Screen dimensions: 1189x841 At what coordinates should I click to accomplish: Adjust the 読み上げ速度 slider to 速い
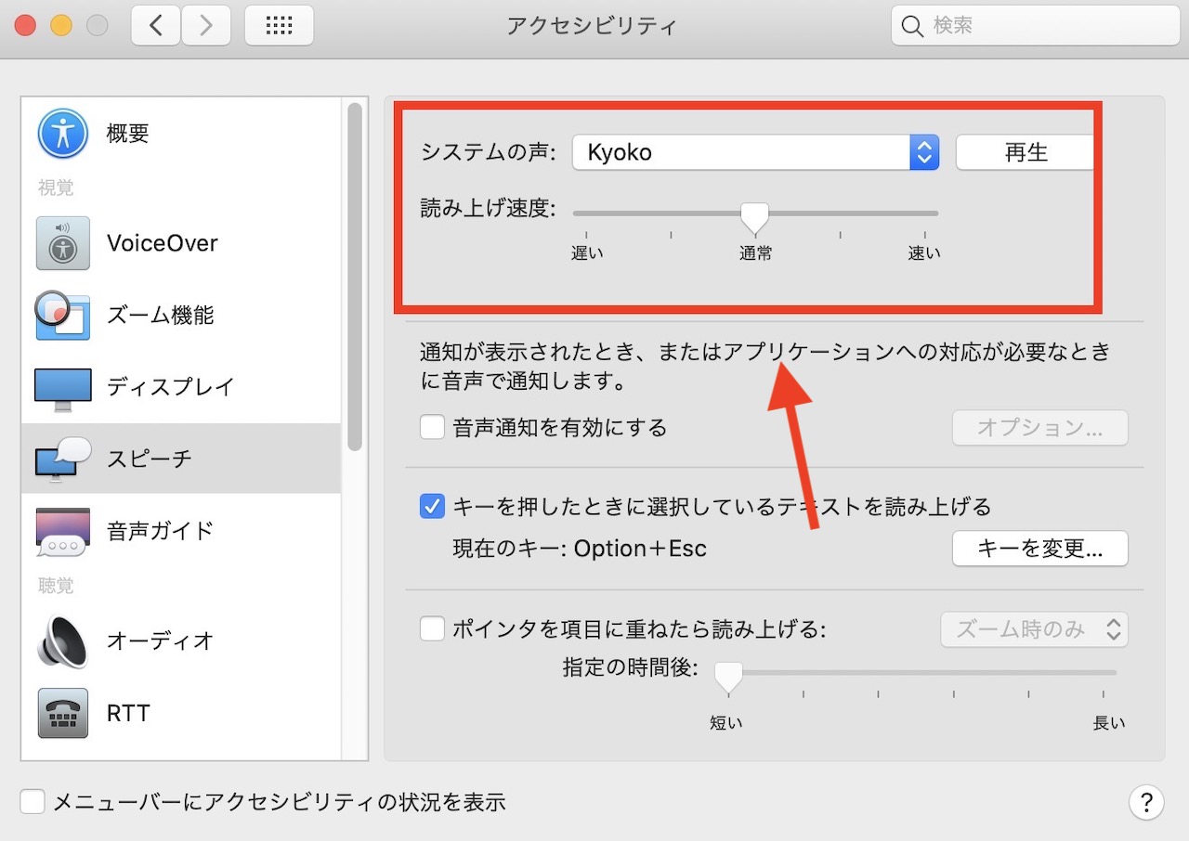[x=923, y=213]
